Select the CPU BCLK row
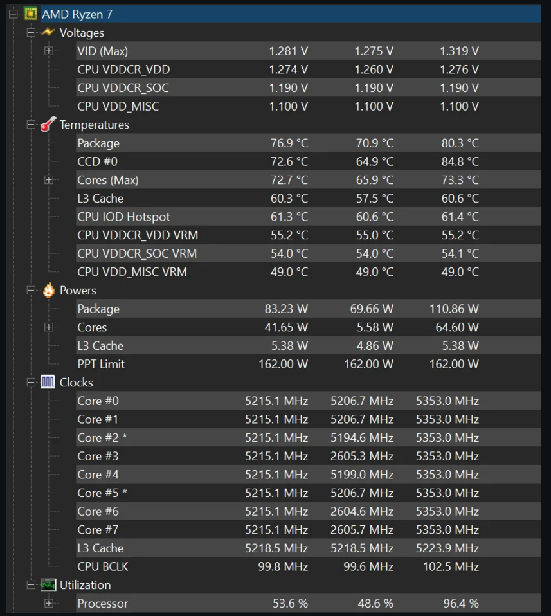 (308, 566)
